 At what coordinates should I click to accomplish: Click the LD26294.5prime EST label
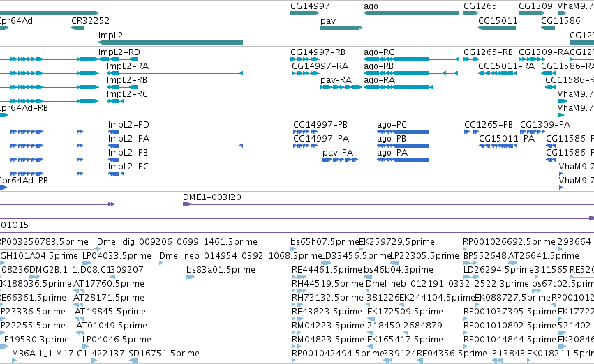tap(498, 270)
